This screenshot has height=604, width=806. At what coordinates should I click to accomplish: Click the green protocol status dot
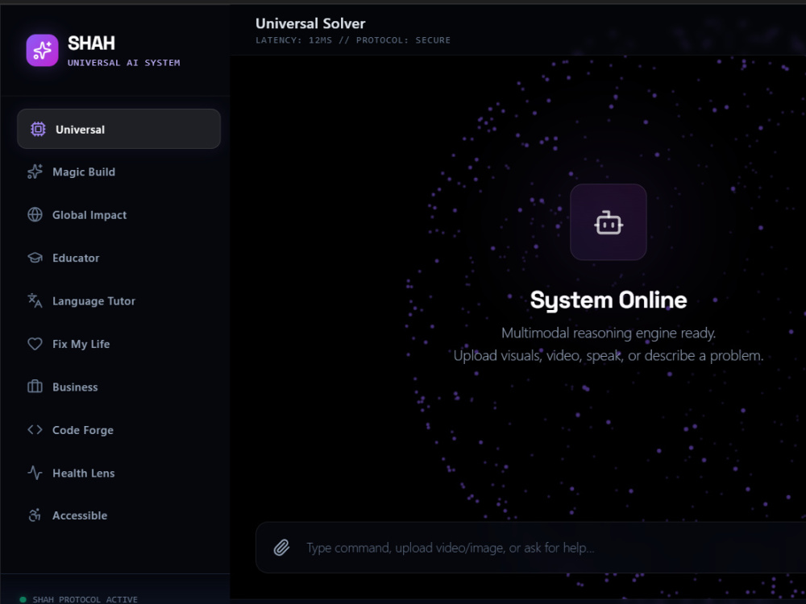pos(23,599)
